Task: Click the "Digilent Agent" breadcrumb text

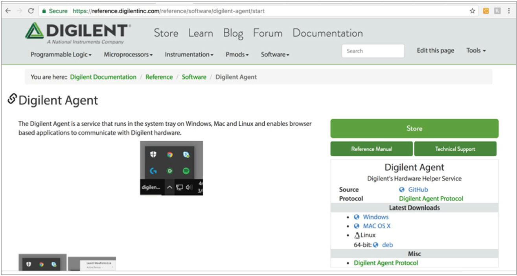Action: (236, 77)
